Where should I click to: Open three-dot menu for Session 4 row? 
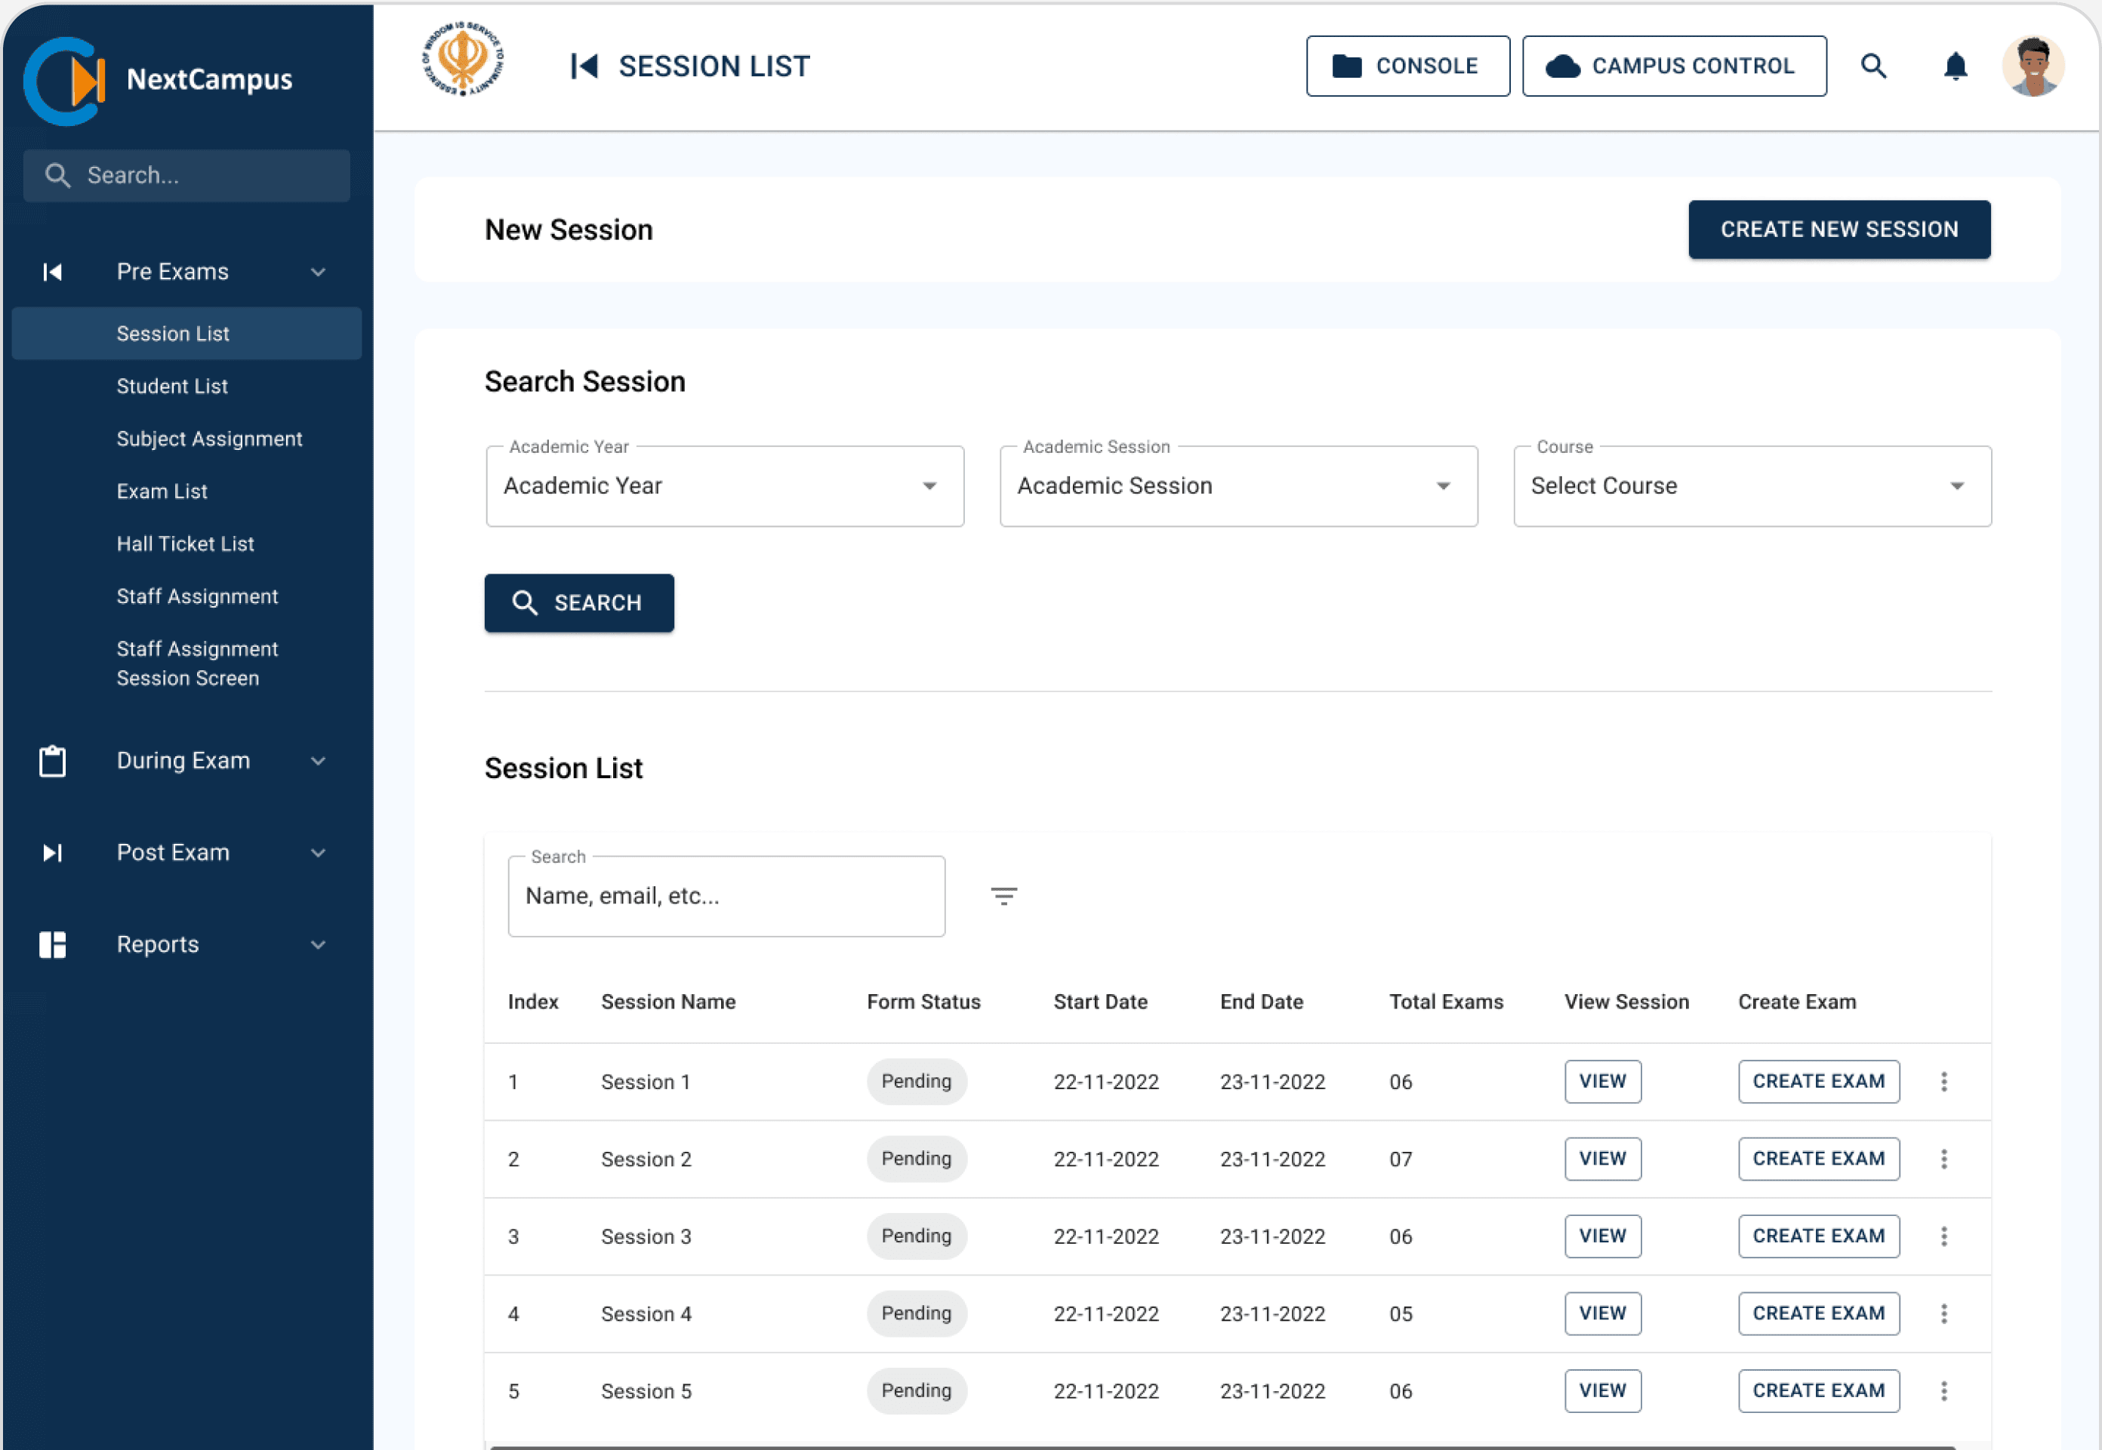point(1944,1313)
